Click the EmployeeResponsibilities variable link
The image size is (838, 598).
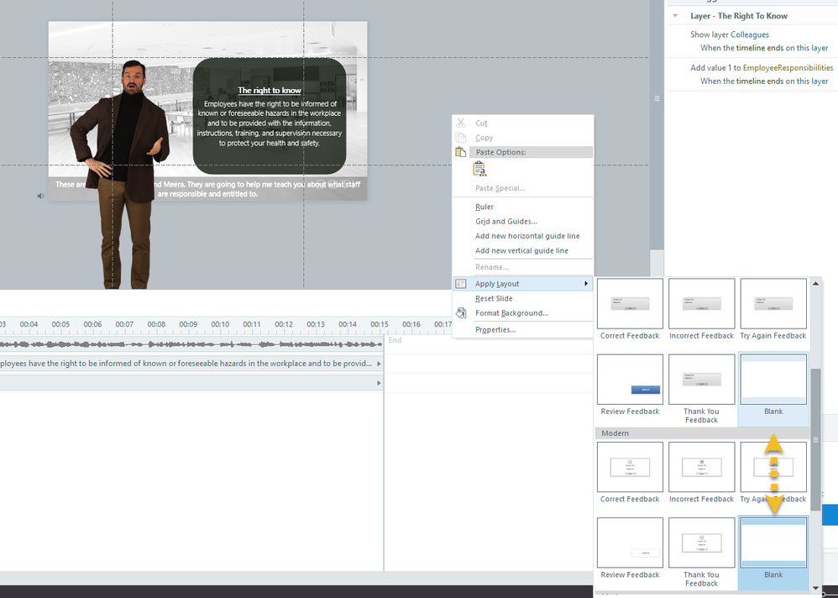[788, 67]
